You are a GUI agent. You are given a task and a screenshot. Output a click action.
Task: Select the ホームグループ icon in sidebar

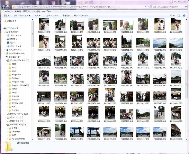[x=7, y=50]
